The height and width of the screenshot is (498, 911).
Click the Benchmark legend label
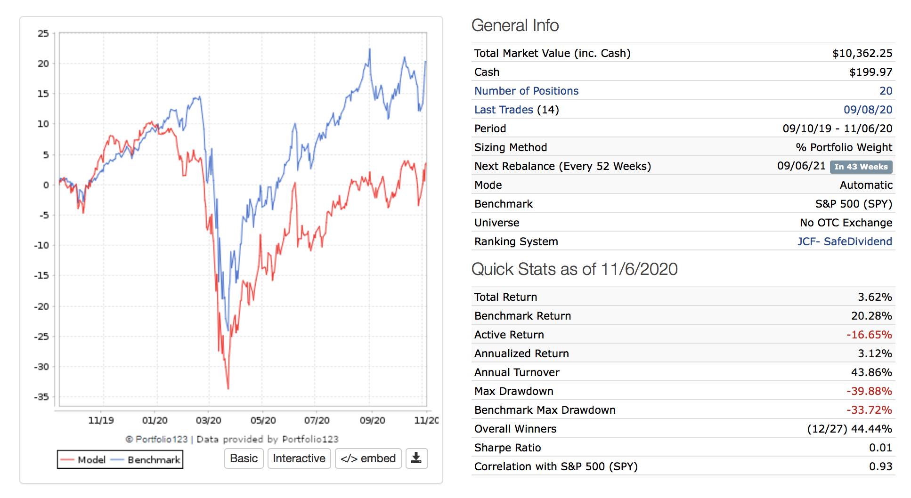(154, 460)
